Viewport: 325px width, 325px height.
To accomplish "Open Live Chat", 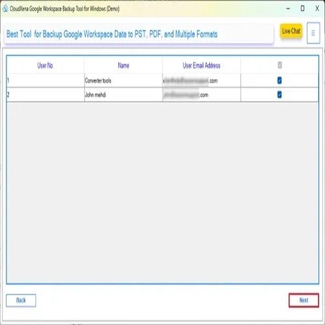I will pyautogui.click(x=291, y=31).
